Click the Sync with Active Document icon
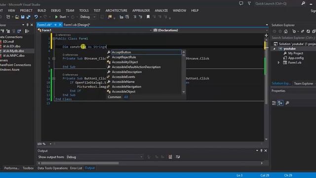Viewport: 316px width, 178px height. (302, 32)
